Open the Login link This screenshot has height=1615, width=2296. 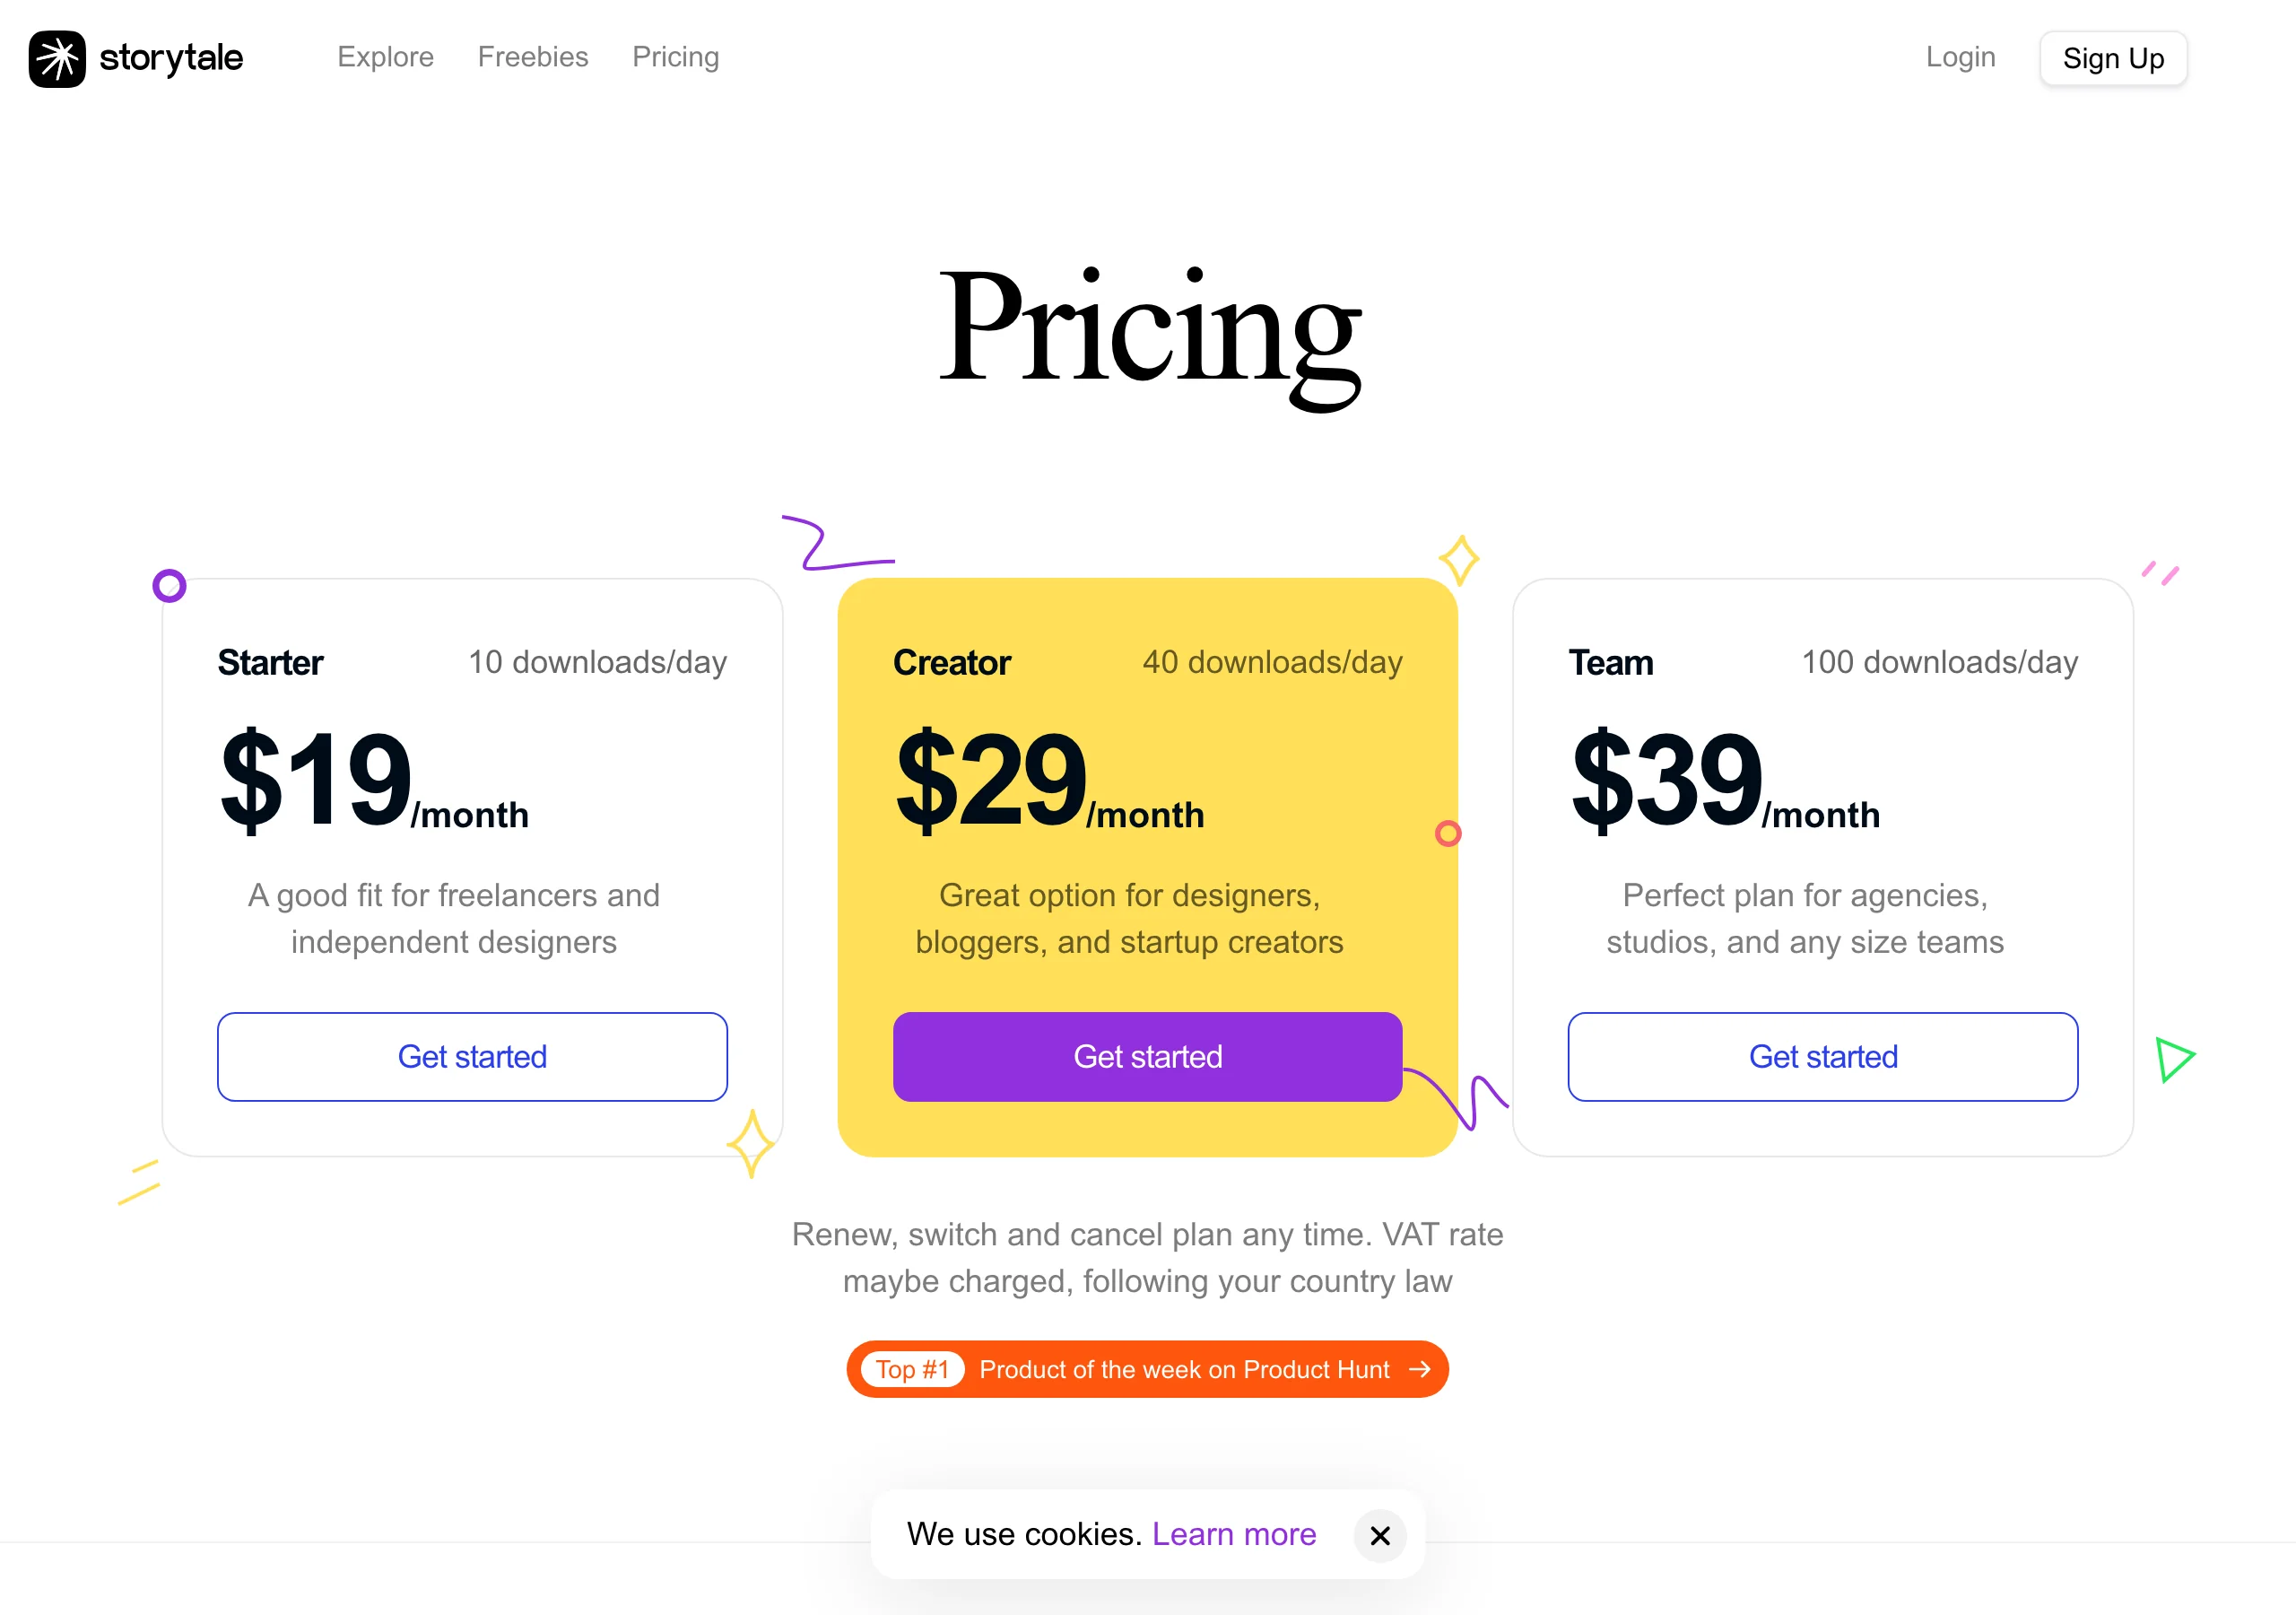pyautogui.click(x=1960, y=57)
